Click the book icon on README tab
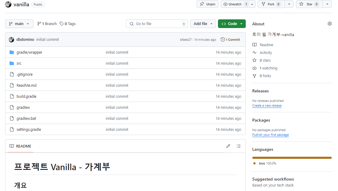This screenshot has width=338, height=191. tap(12, 146)
